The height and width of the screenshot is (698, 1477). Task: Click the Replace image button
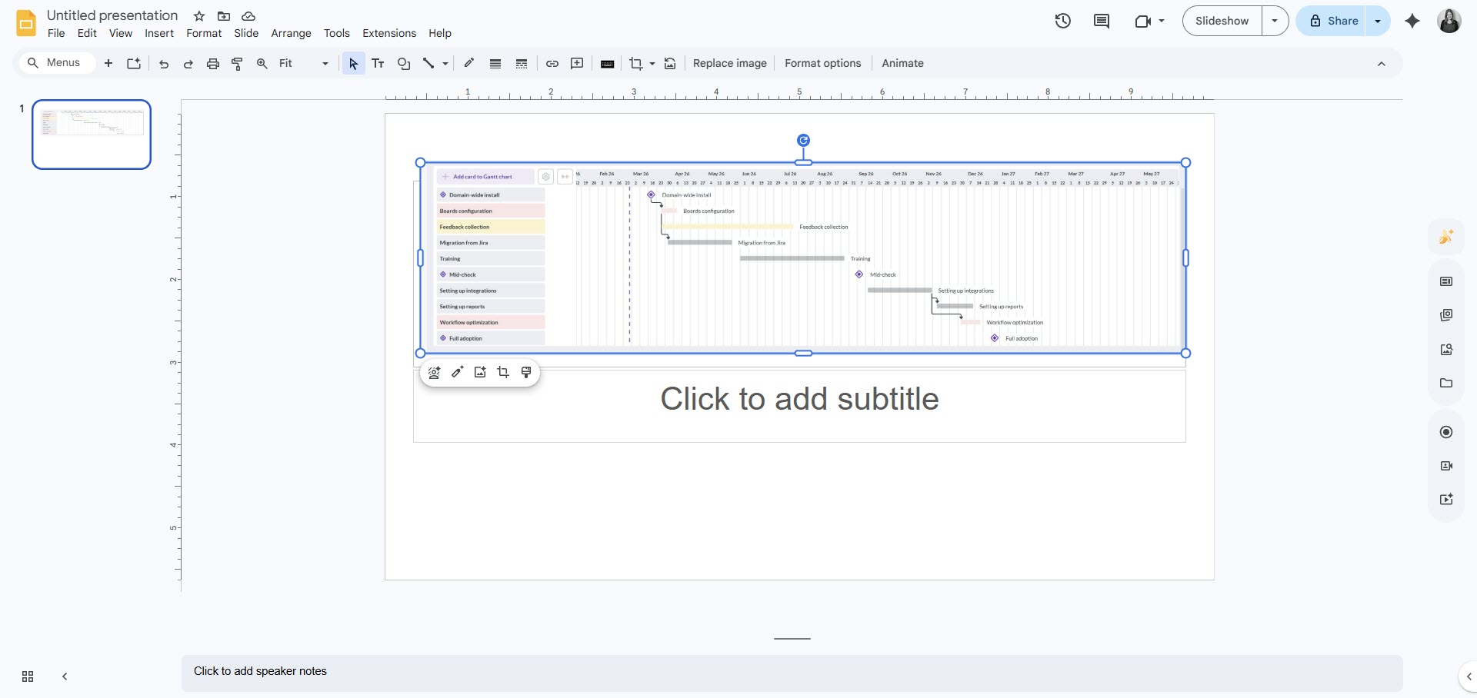[x=729, y=63]
